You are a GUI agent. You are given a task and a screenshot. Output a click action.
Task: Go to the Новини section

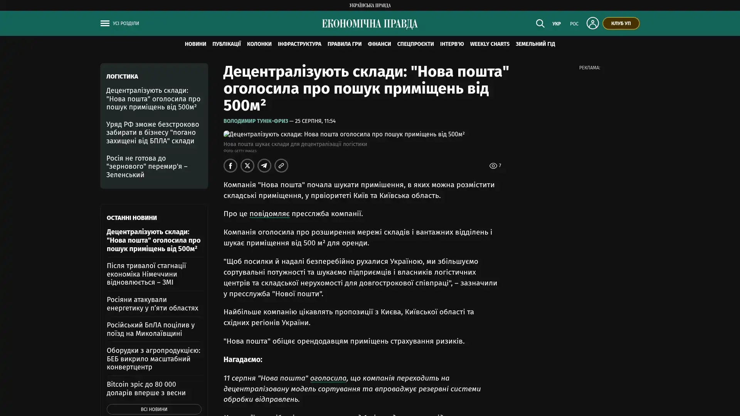[195, 44]
